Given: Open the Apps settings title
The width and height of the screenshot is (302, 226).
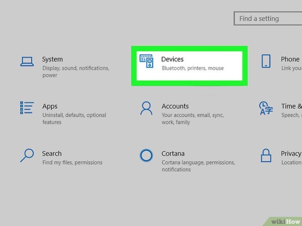Looking at the screenshot, I should (x=50, y=106).
